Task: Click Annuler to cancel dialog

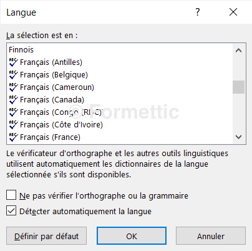Action: pyautogui.click(x=211, y=236)
